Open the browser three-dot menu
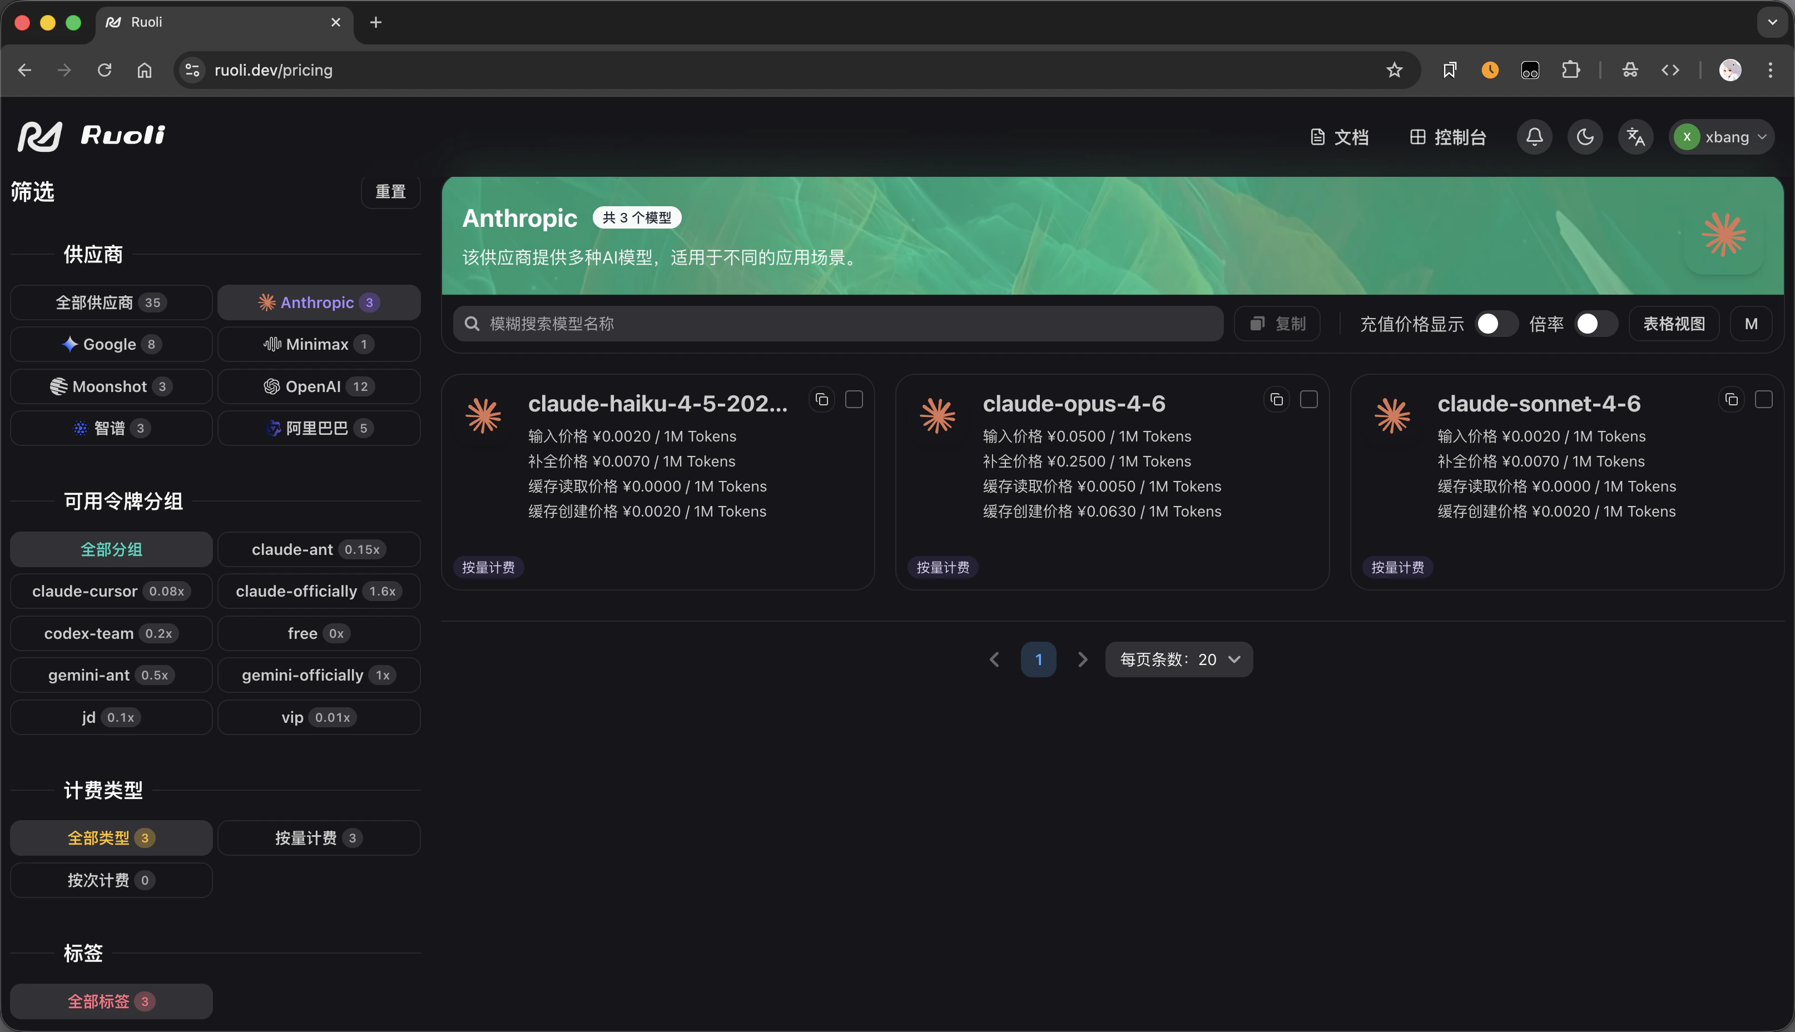The height and width of the screenshot is (1032, 1795). point(1770,70)
